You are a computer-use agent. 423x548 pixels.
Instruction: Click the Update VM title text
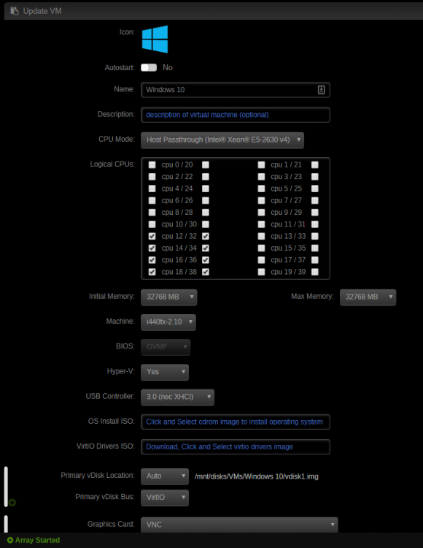tap(42, 11)
